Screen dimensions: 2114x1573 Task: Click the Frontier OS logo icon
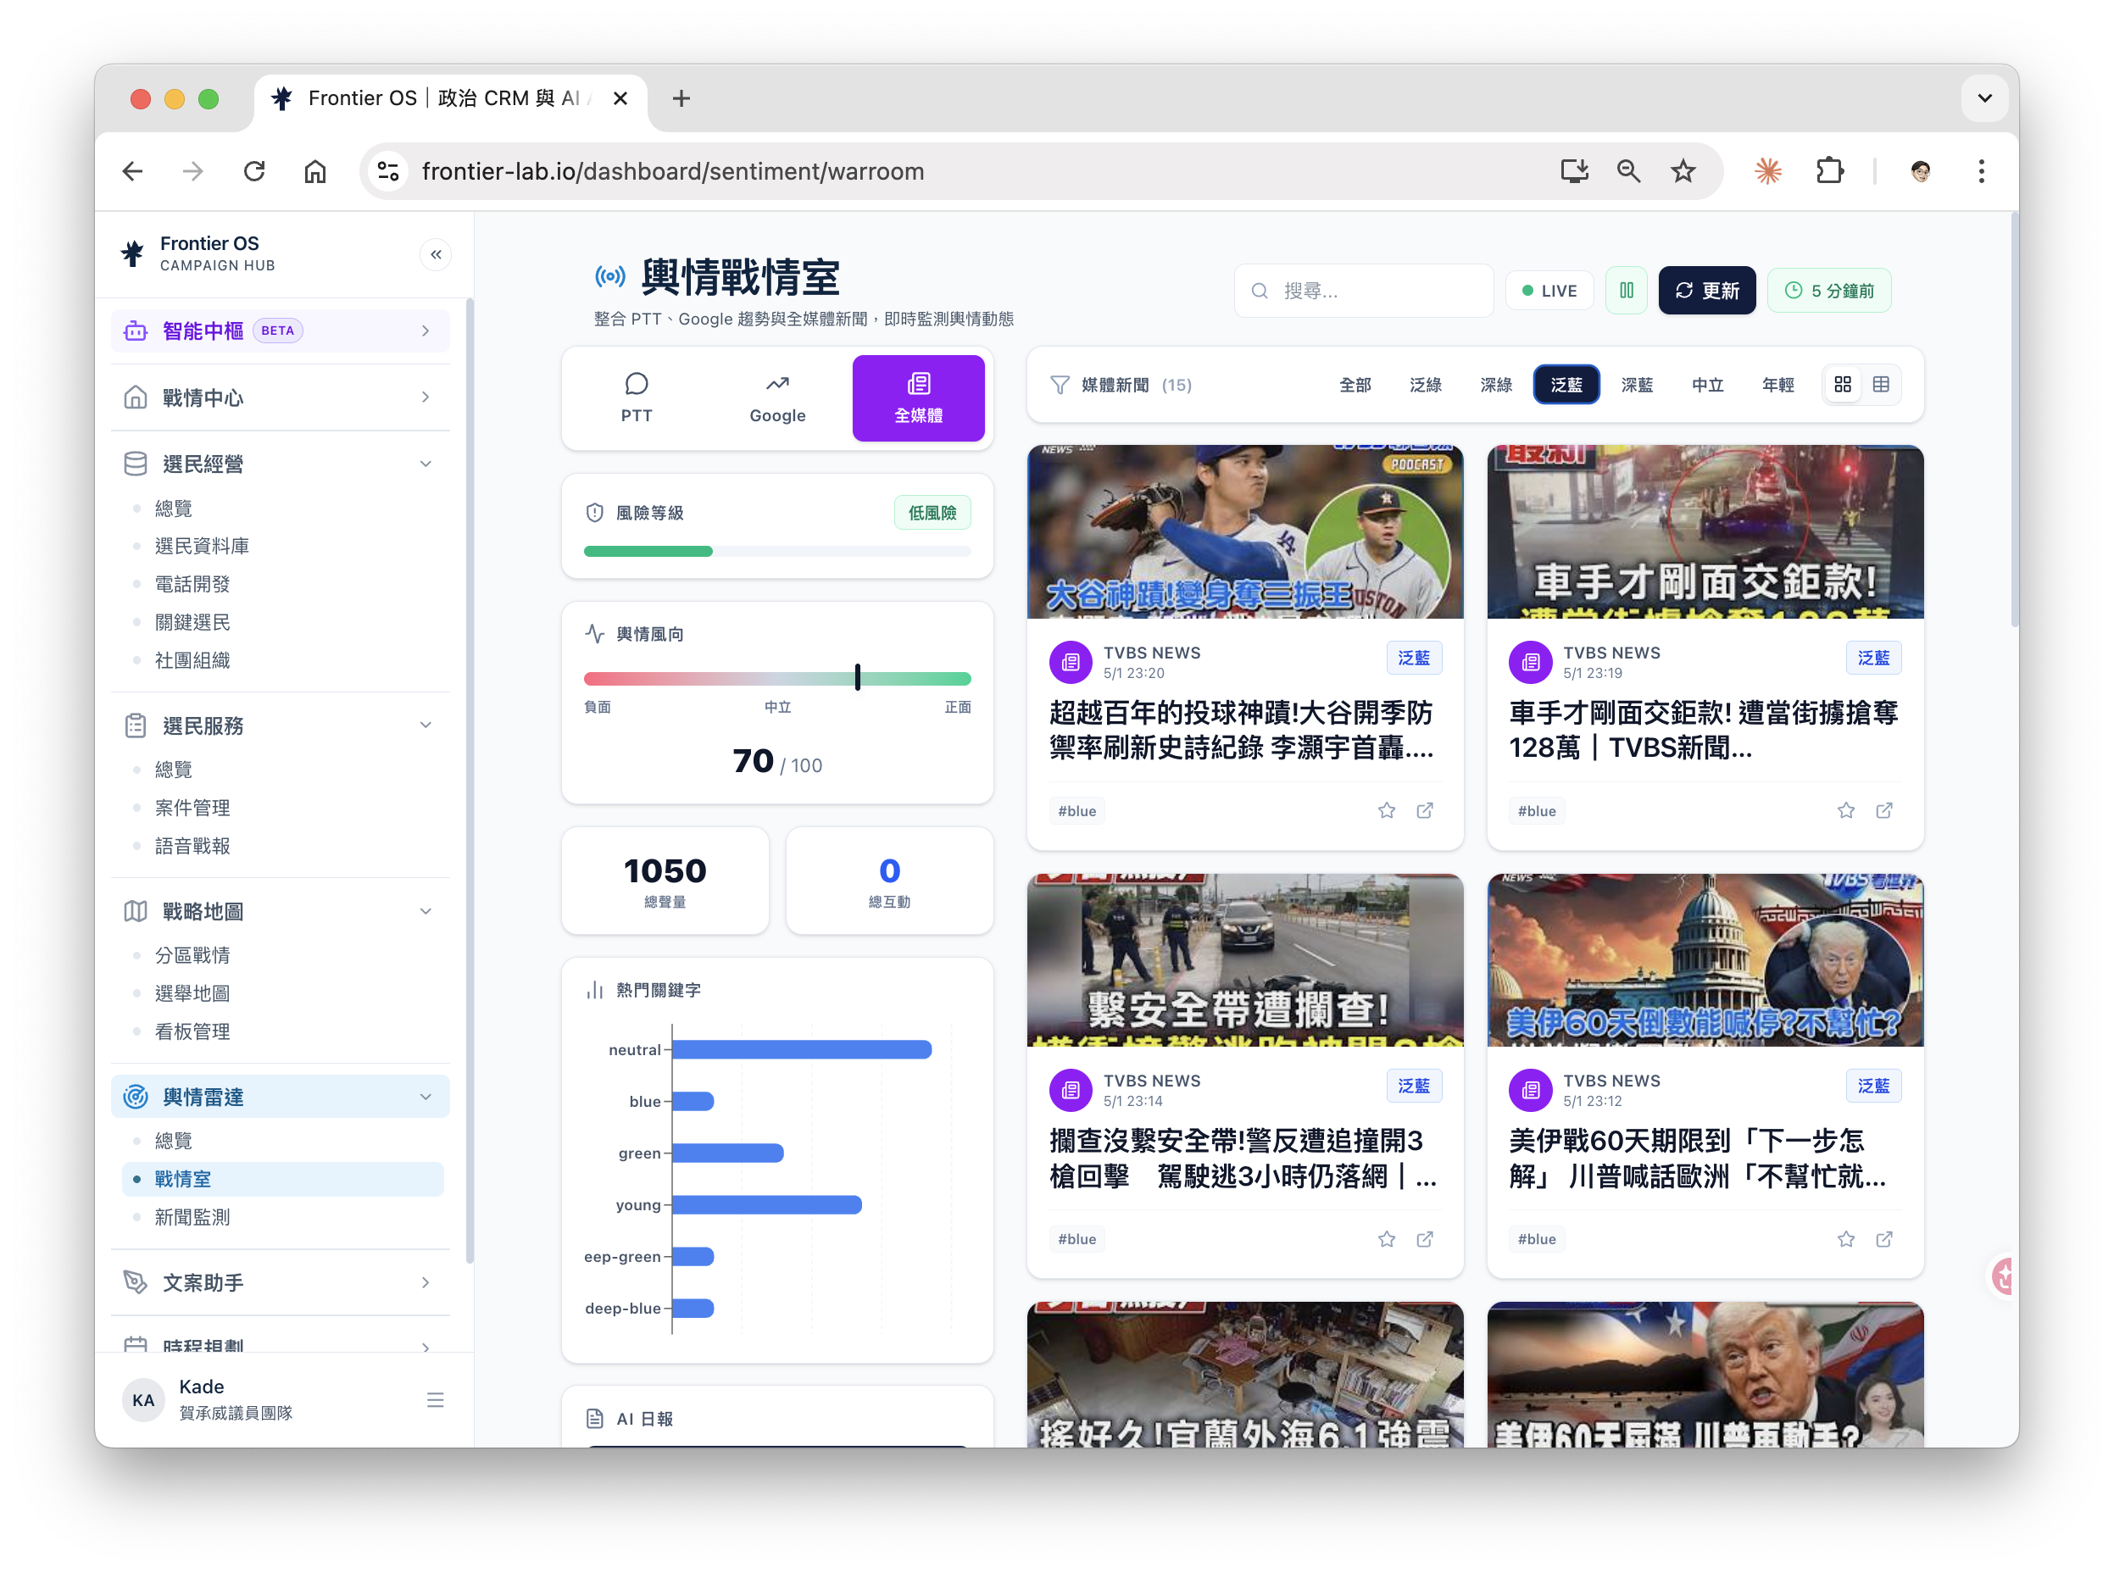[x=131, y=253]
